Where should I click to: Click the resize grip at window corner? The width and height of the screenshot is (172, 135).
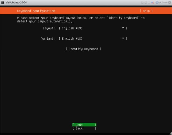coord(171,134)
